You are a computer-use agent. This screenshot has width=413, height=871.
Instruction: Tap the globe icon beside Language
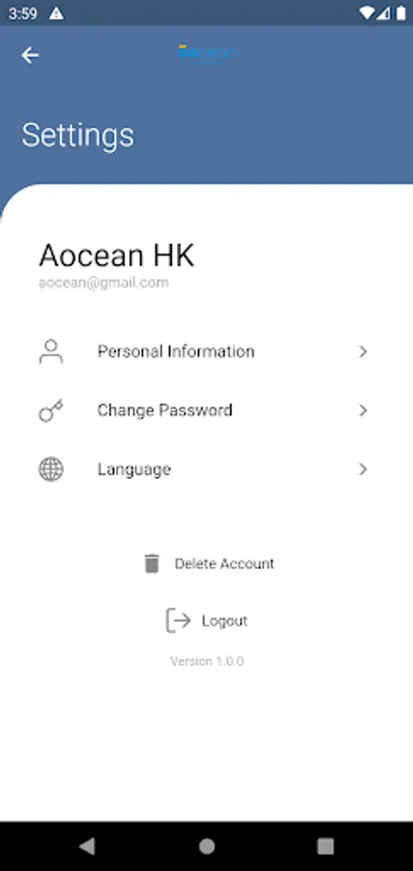[x=51, y=469]
